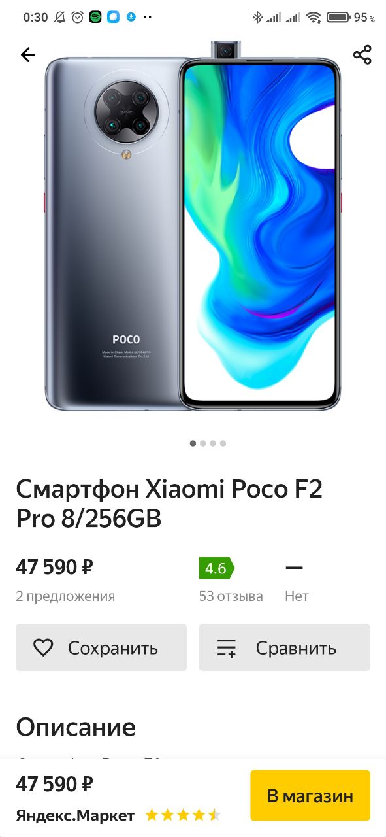Viewport: 386px width, 837px height.
Task: Open the share icon menu
Action: [x=362, y=55]
